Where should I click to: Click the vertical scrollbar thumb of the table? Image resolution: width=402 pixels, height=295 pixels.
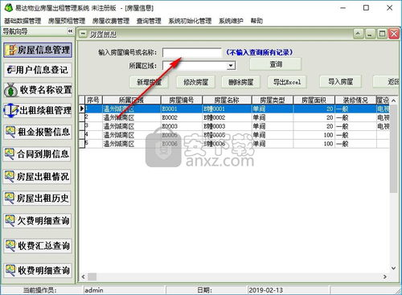(x=393, y=149)
